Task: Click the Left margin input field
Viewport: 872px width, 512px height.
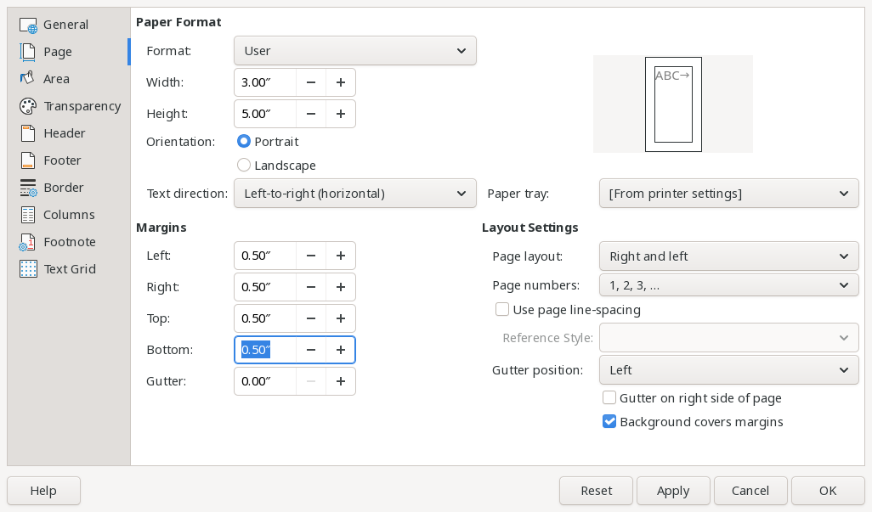Action: (265, 256)
